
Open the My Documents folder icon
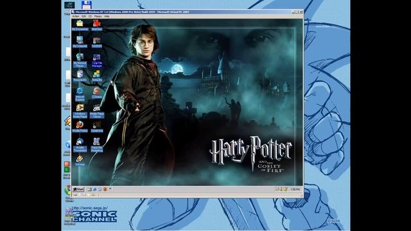click(80, 26)
